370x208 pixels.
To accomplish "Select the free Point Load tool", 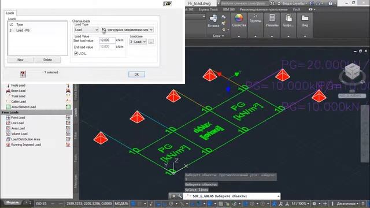I will pyautogui.click(x=18, y=118).
